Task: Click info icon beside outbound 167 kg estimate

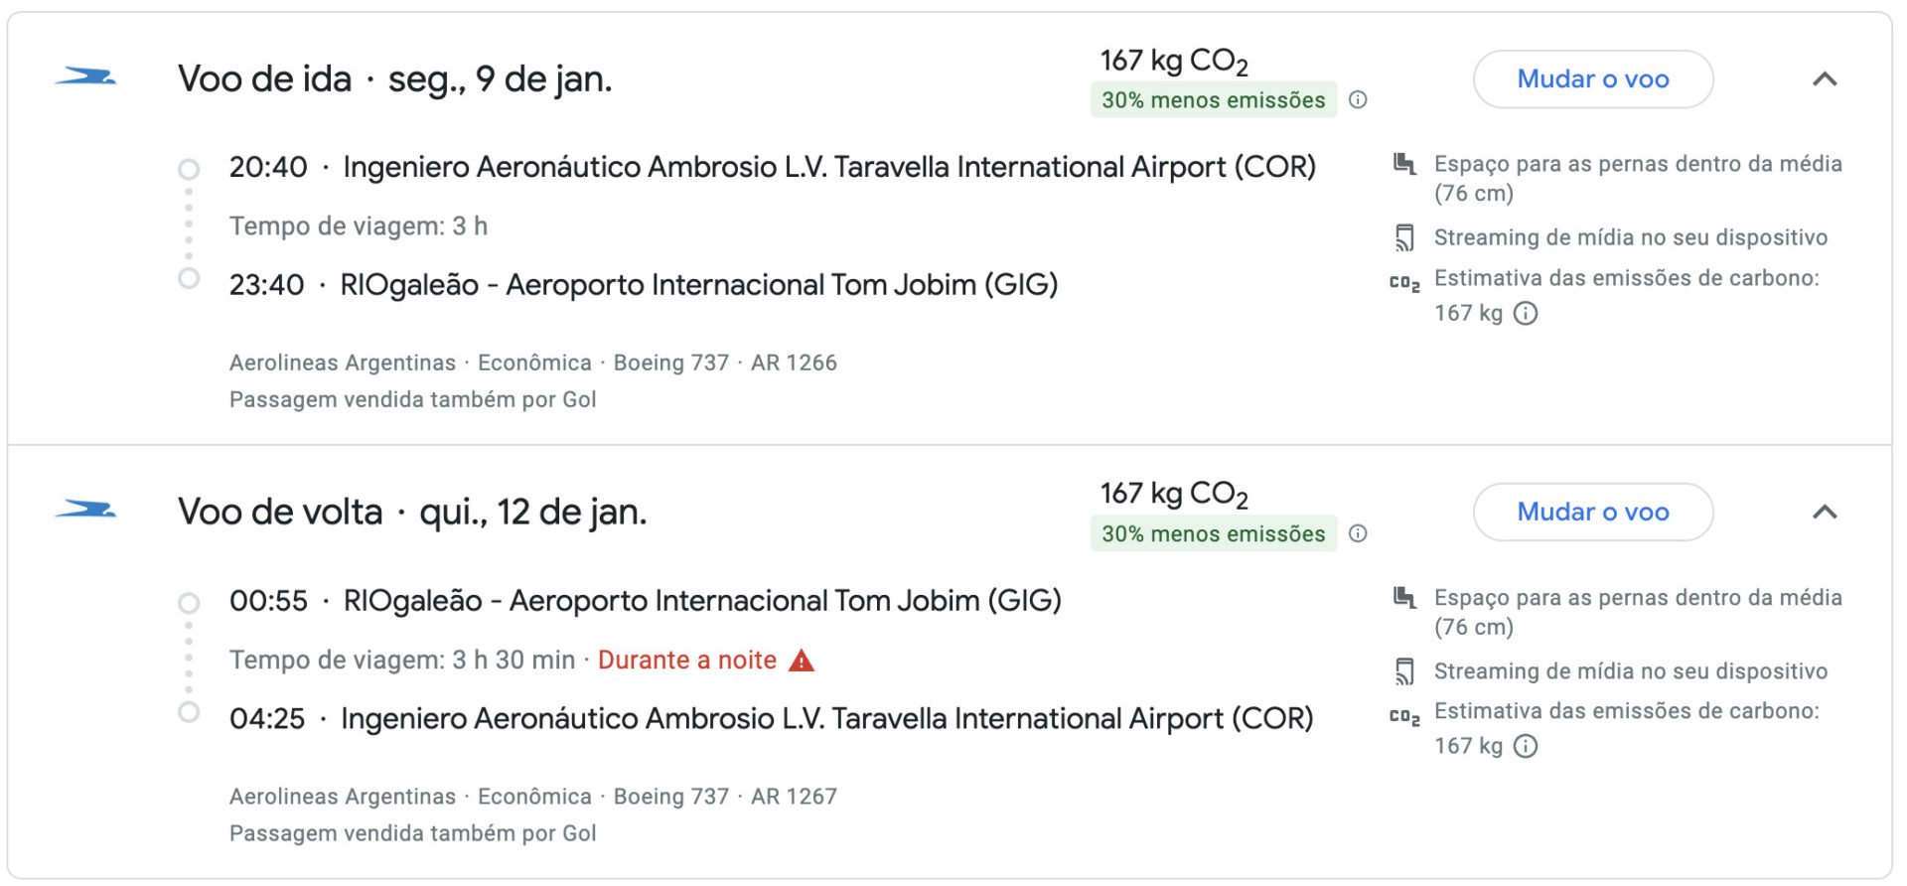Action: click(x=1526, y=314)
